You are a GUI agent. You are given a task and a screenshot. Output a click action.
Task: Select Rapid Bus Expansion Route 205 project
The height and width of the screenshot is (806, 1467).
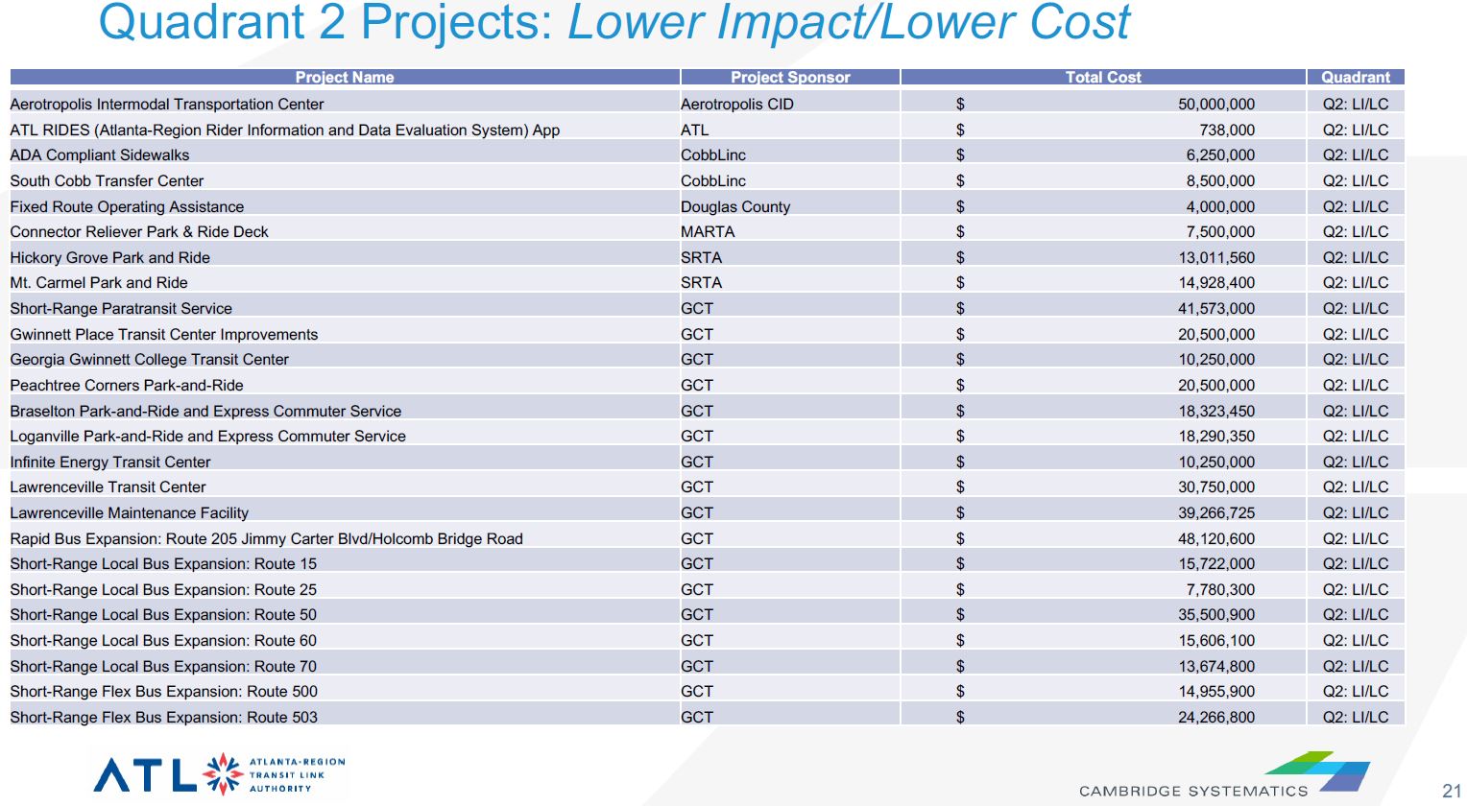267,538
